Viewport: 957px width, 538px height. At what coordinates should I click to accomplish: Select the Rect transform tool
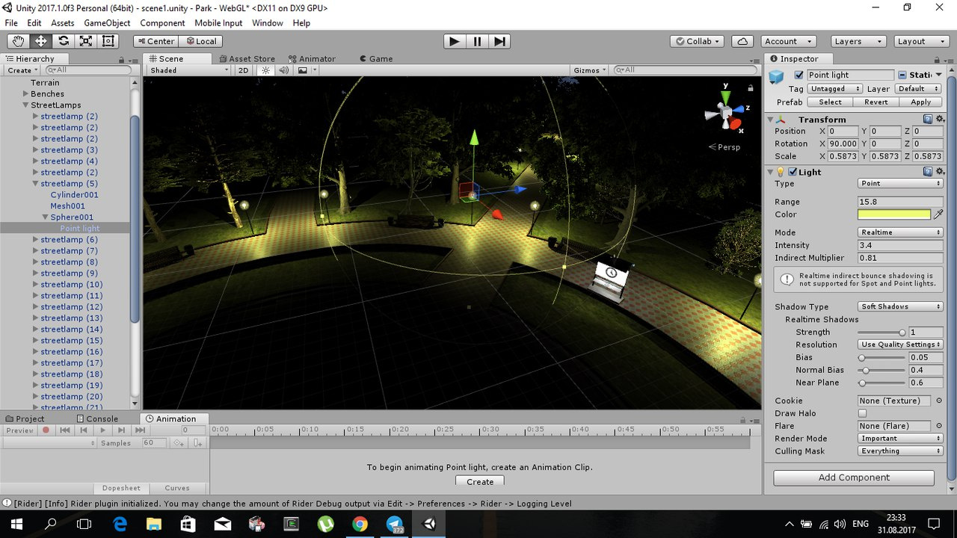pos(108,41)
